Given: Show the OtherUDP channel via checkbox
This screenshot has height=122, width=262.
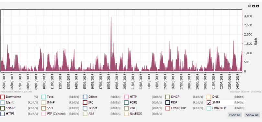Looking at the screenshot, I should 167,108.
